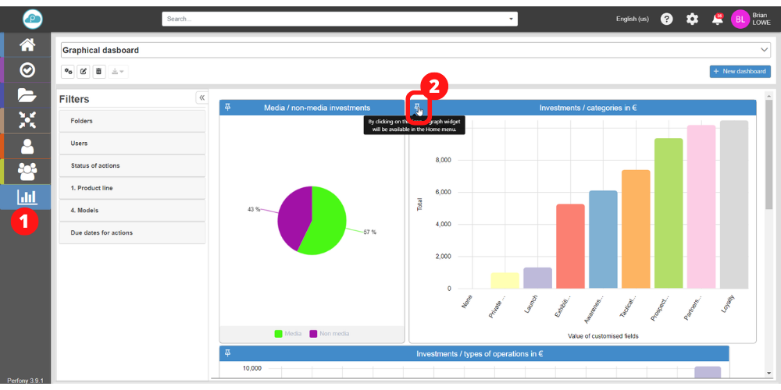
Task: Pin the Investments / categories widget to Home
Action: 418,108
